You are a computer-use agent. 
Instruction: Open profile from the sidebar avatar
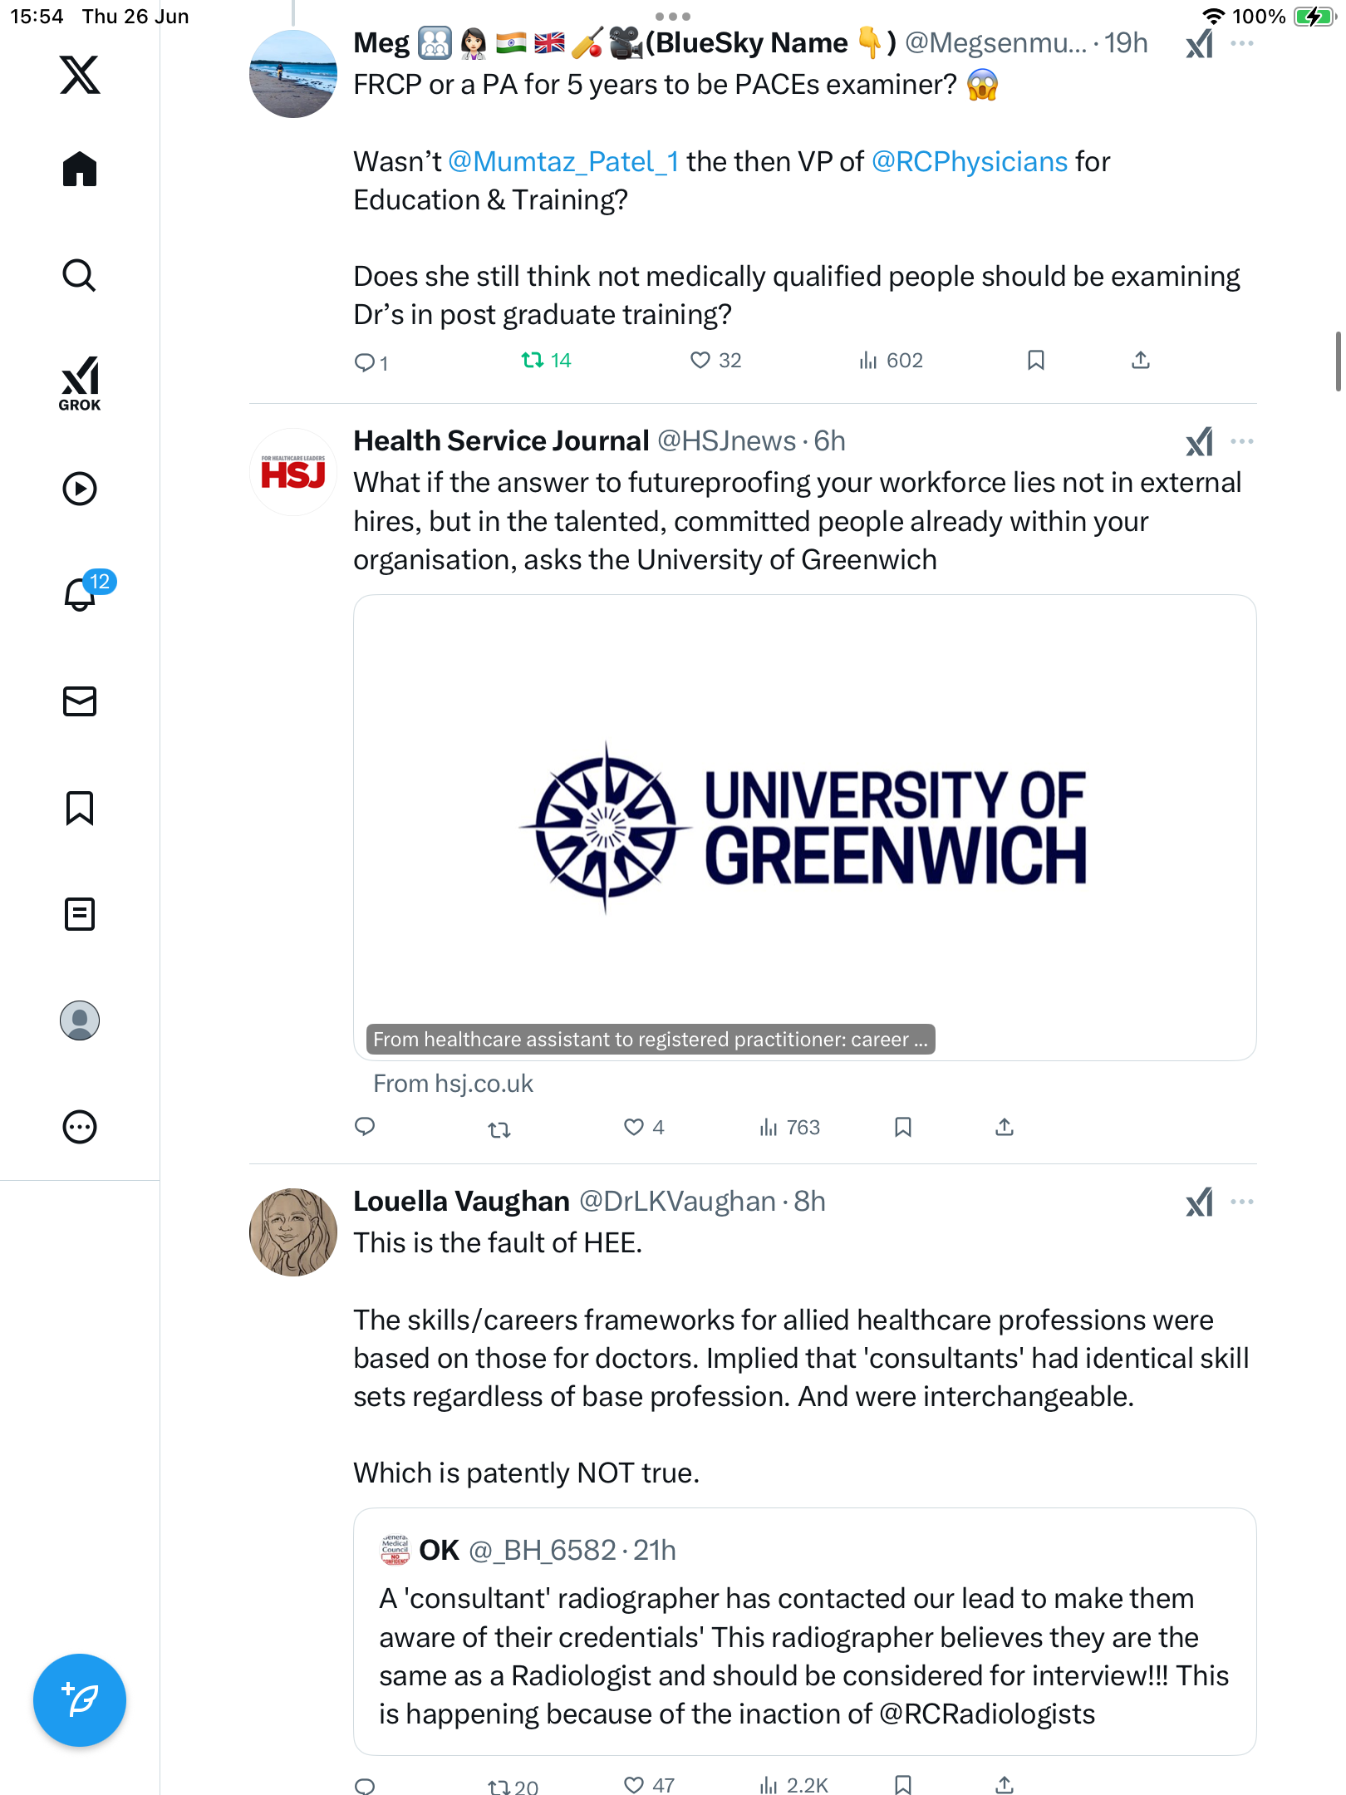[80, 1020]
